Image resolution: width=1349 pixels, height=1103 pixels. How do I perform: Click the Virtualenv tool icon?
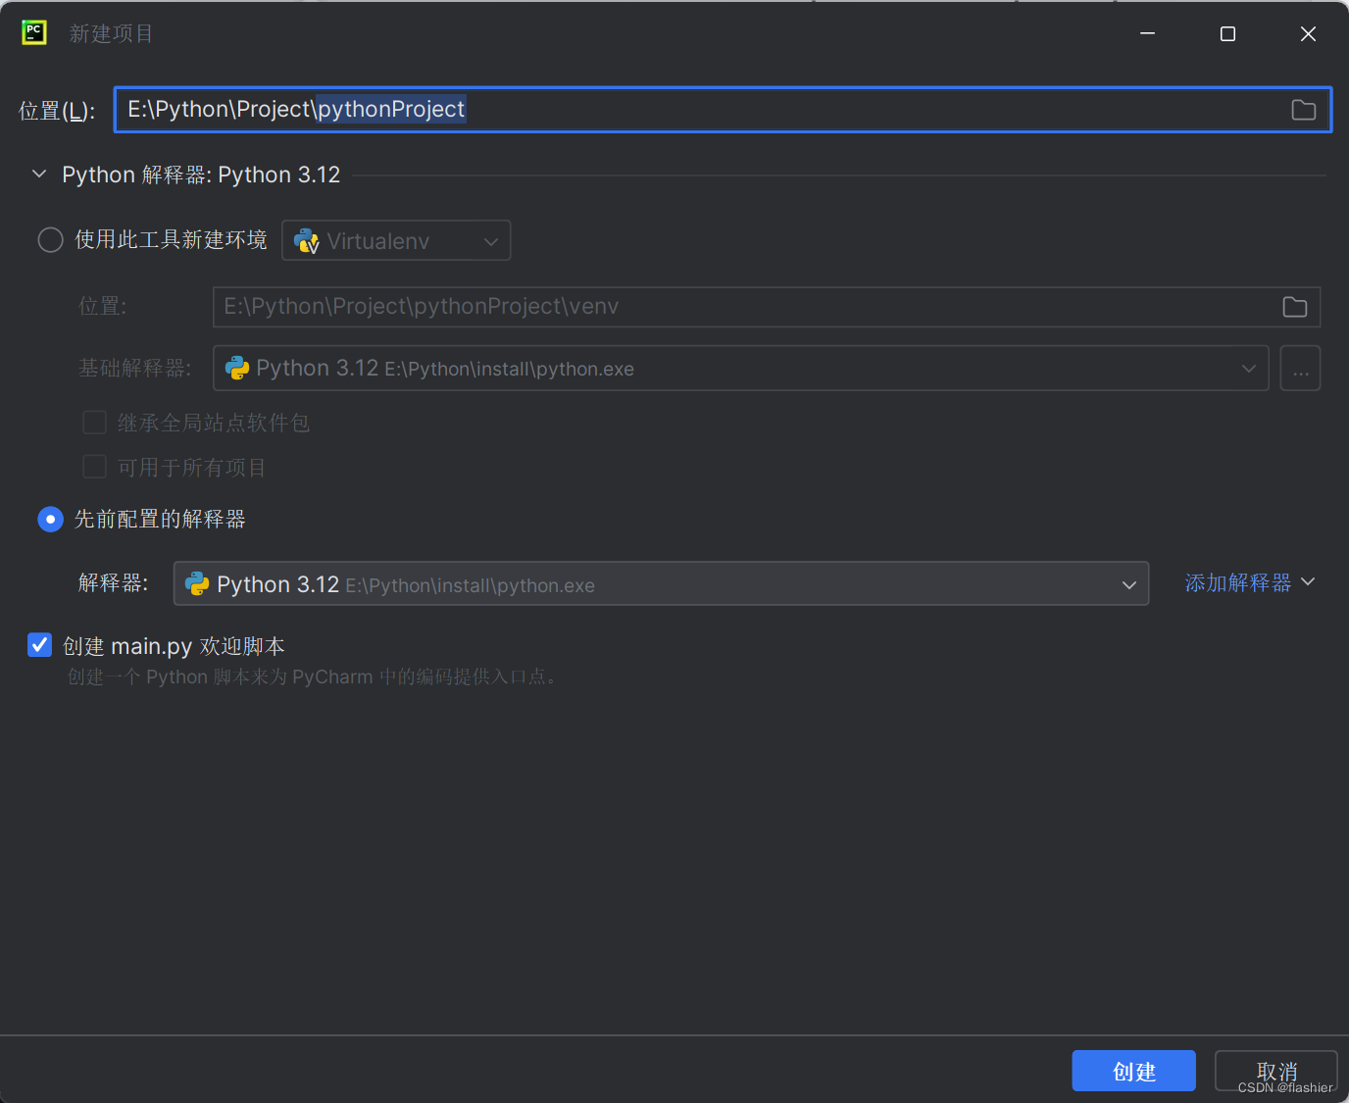click(307, 241)
